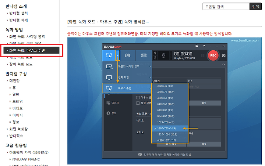The height and width of the screenshot is (166, 265).
Task: Toggle the microphone icon in Bandicam toolbar
Action: click(x=155, y=58)
